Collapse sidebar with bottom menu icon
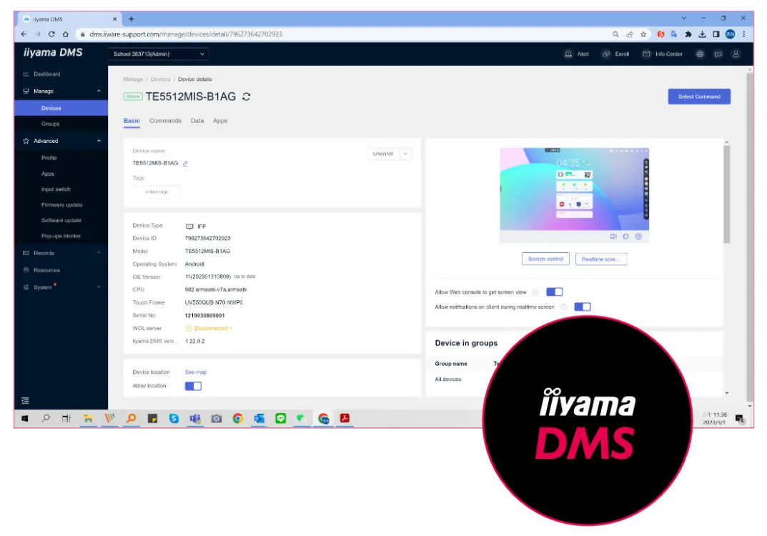The width and height of the screenshot is (767, 536). pyautogui.click(x=26, y=400)
